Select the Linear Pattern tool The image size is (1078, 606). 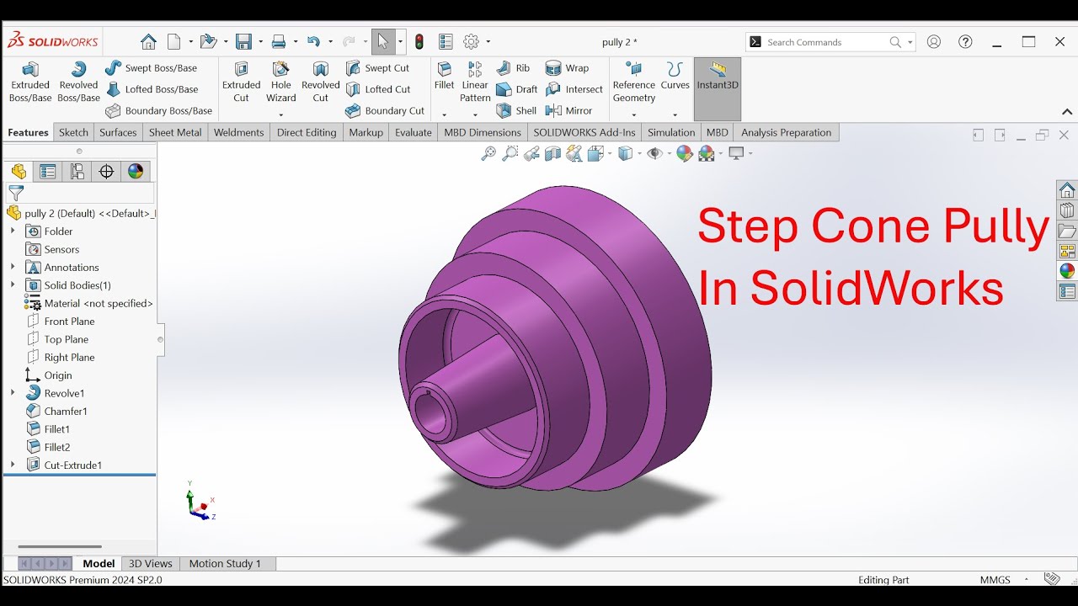pos(475,82)
